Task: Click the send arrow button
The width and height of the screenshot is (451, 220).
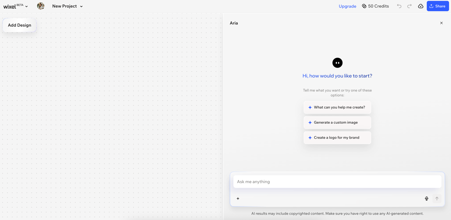Action: [x=437, y=198]
